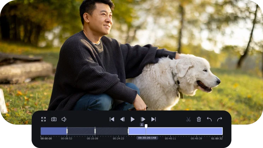Step forward one frame
The image size is (263, 148).
coord(143,119)
